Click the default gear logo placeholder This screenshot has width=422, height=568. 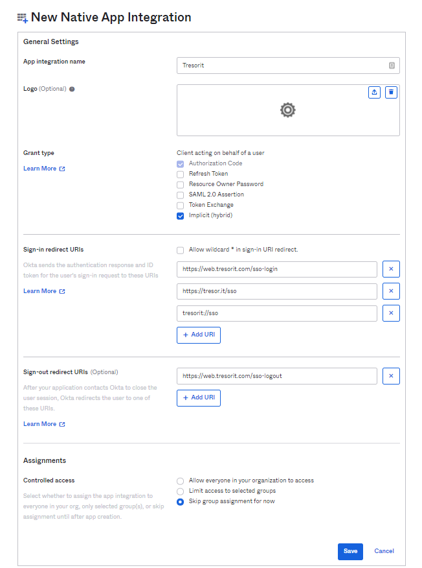(x=288, y=110)
